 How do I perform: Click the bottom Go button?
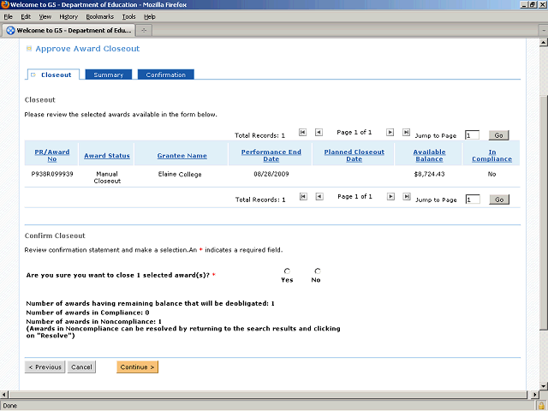point(499,200)
